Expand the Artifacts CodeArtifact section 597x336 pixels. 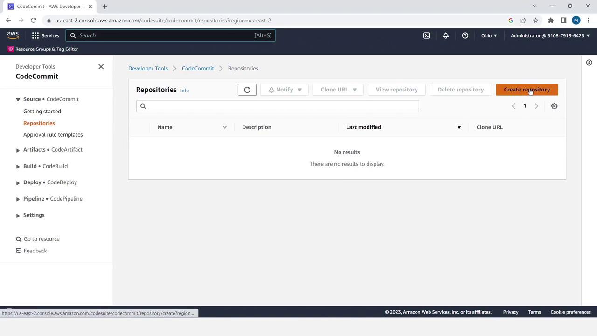(x=18, y=150)
